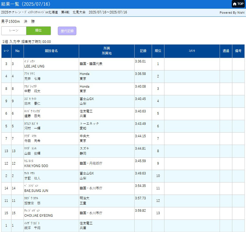The width and height of the screenshot is (246, 232).
Task: Click the 競技者名 column header
Action: click(51, 51)
